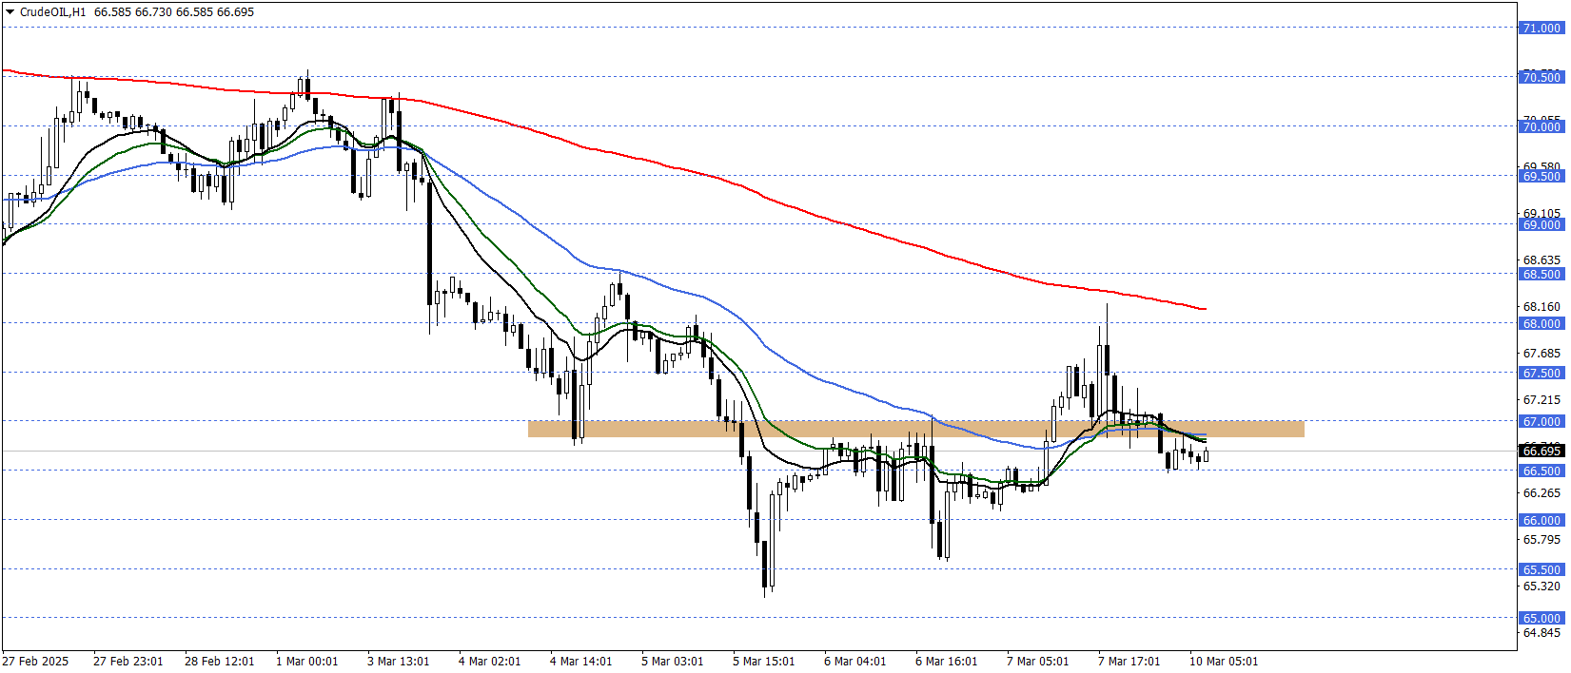The image size is (1571, 673).
Task: Click the 64.845 price scale value
Action: point(1542,632)
